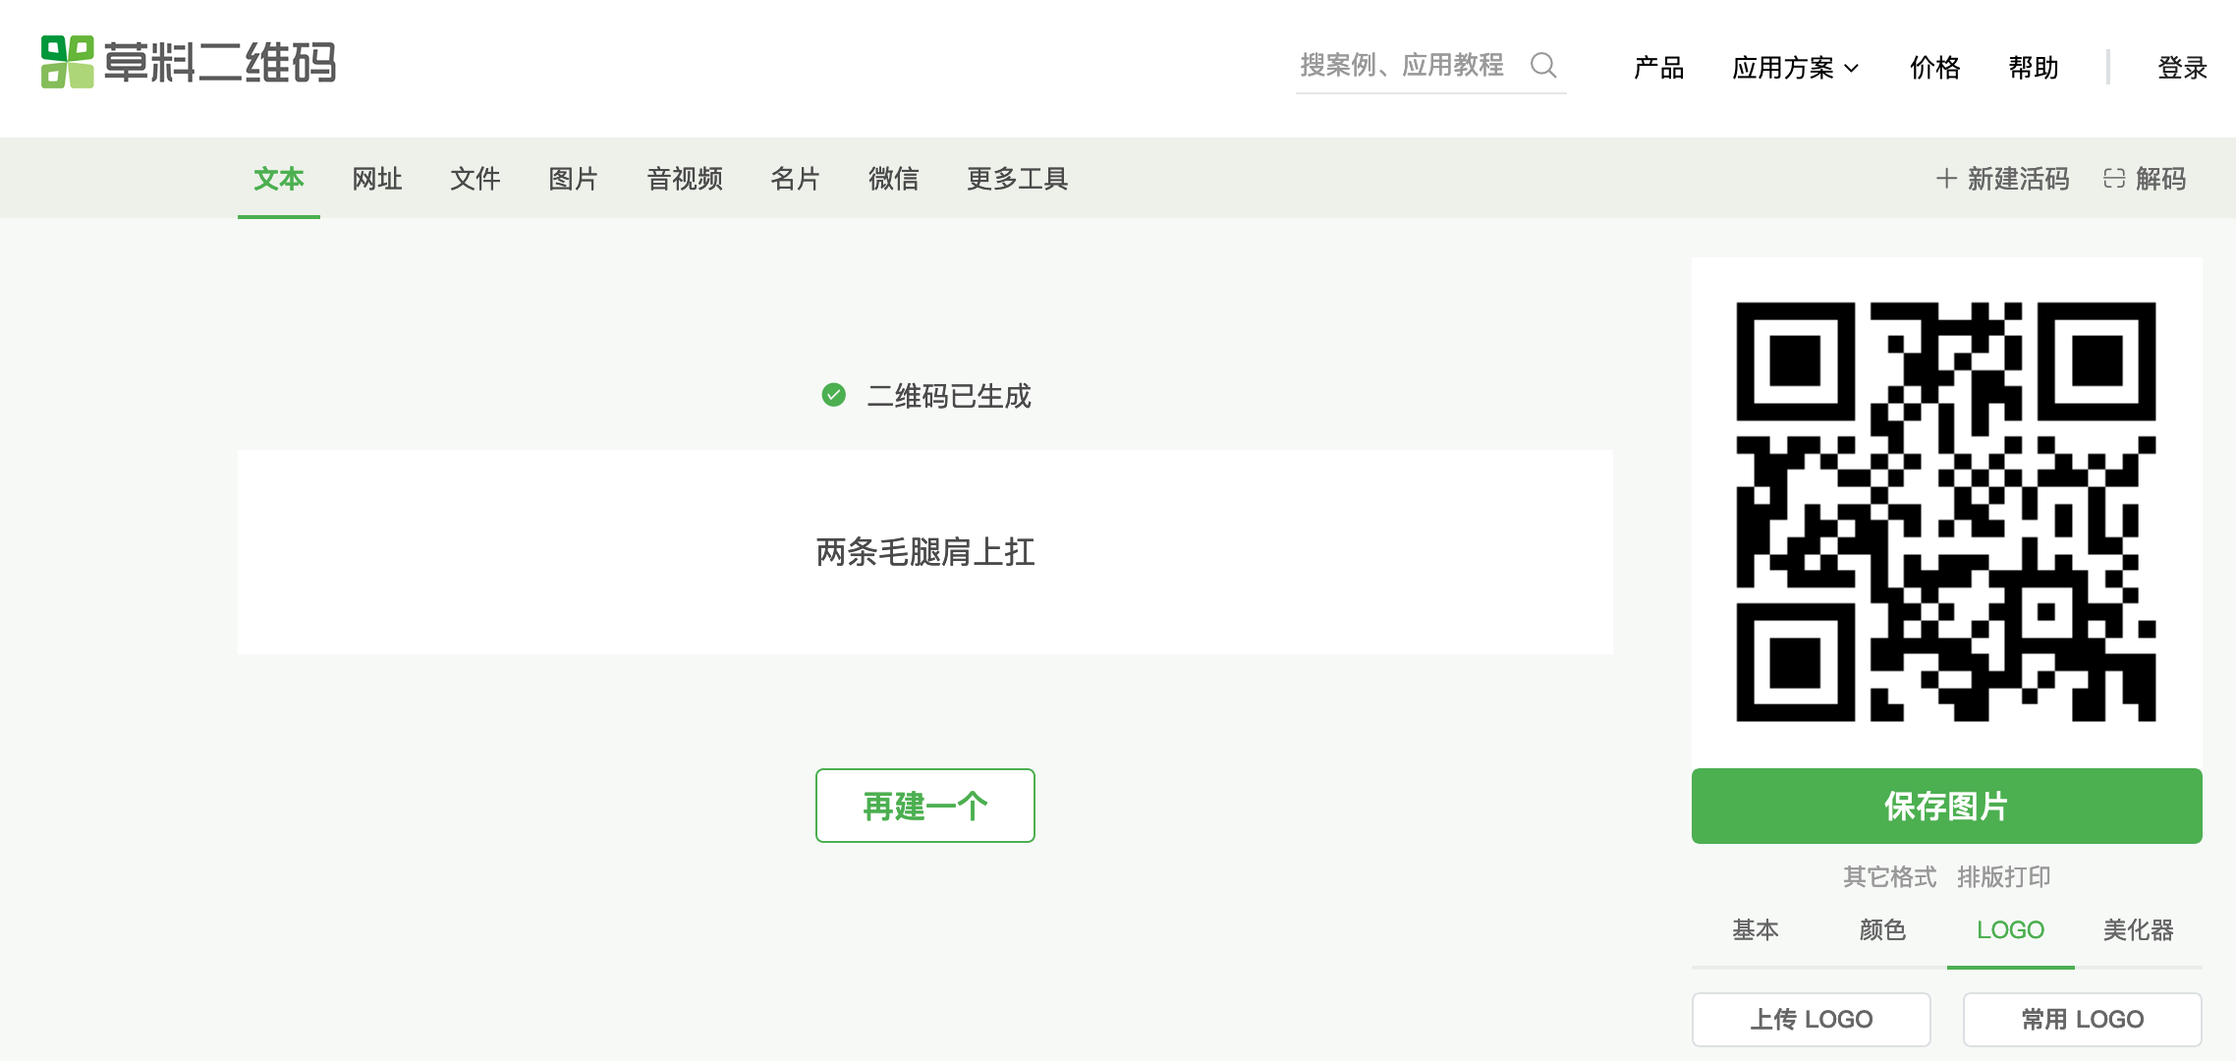Click the green success checkmark icon
Screen dimensions: 2236x1061
833,395
